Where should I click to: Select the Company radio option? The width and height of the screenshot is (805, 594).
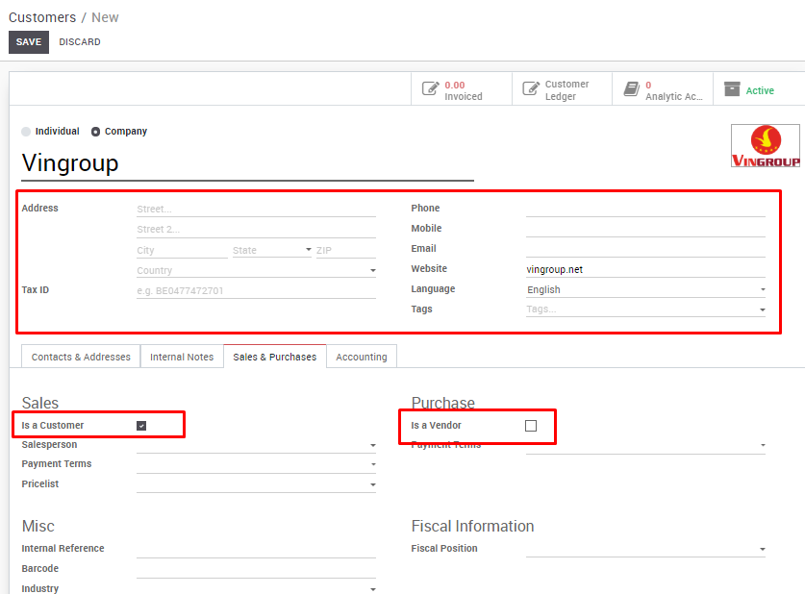click(95, 132)
